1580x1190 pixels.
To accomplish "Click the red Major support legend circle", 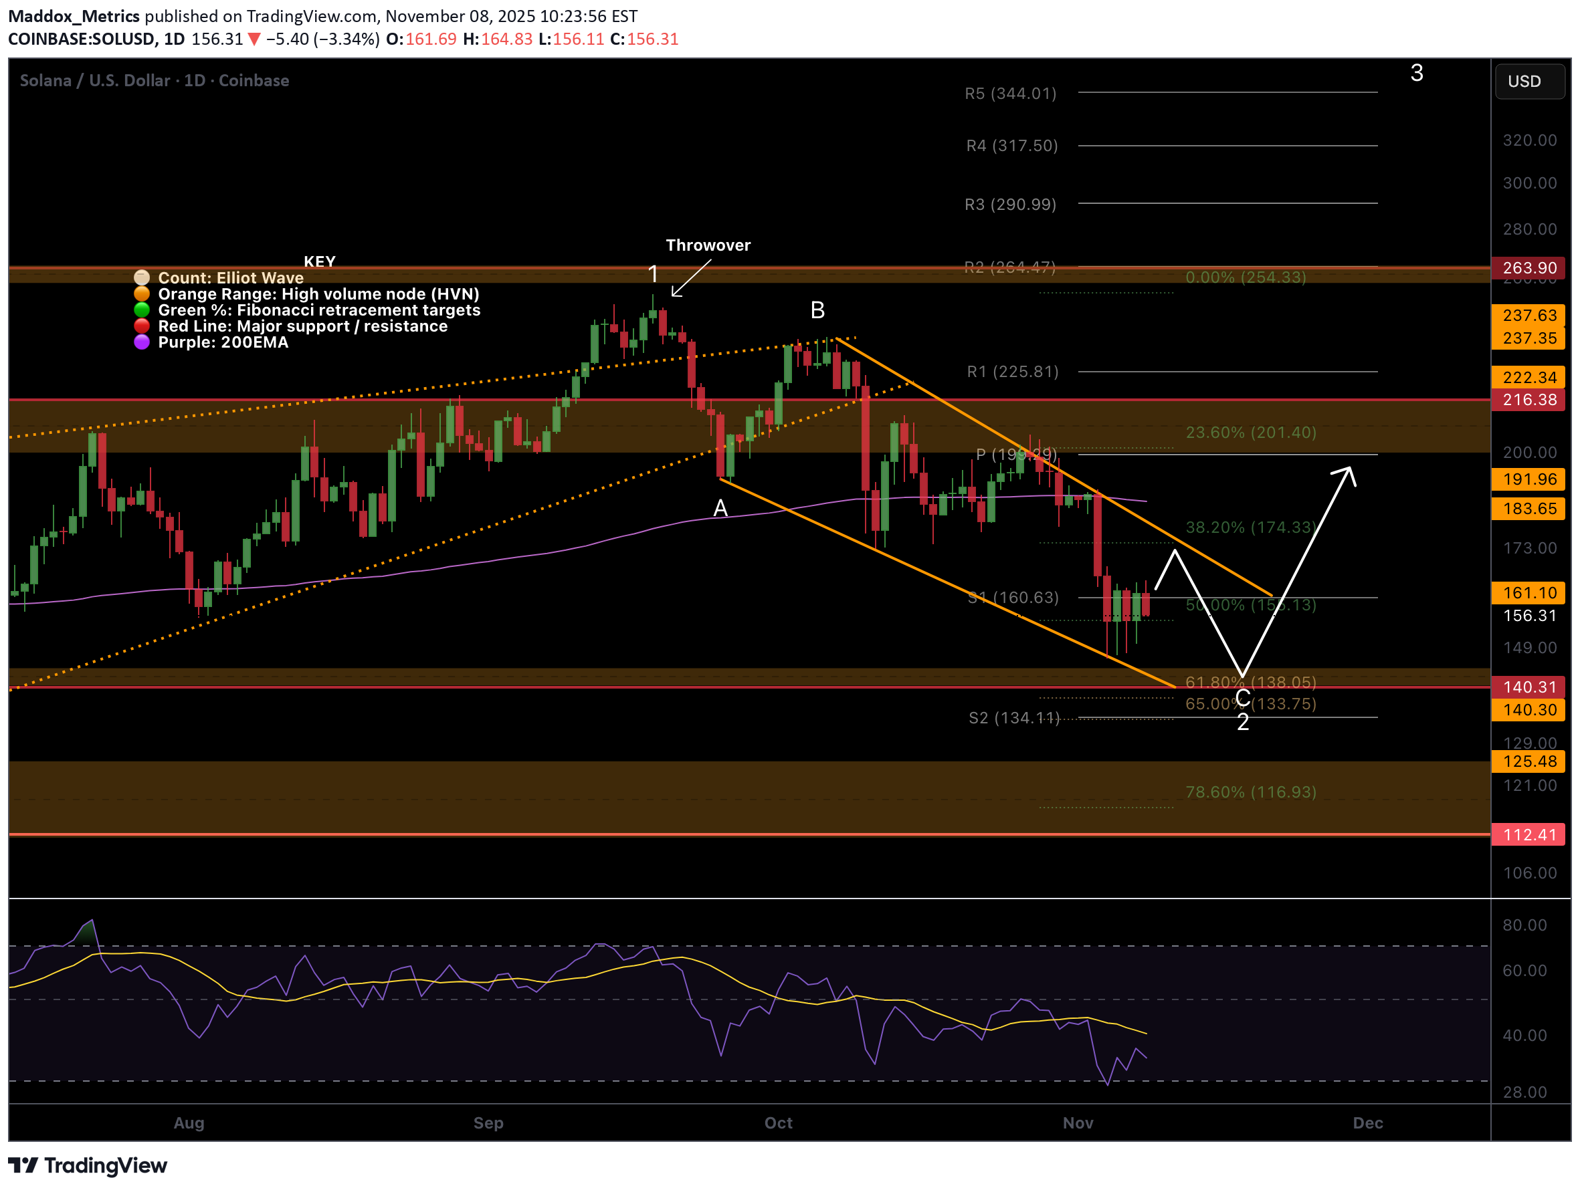I will pyautogui.click(x=141, y=326).
